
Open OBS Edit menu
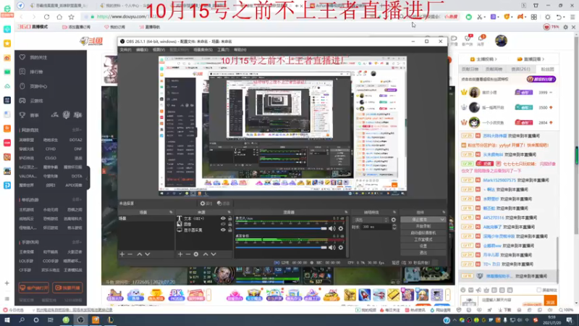tap(142, 49)
